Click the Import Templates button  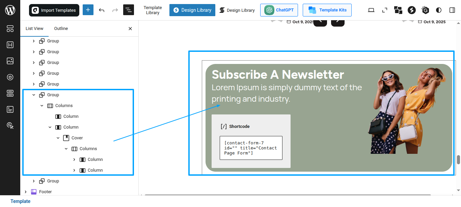pos(54,10)
